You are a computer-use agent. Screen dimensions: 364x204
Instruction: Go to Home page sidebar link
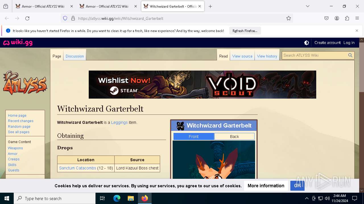tap(17, 116)
